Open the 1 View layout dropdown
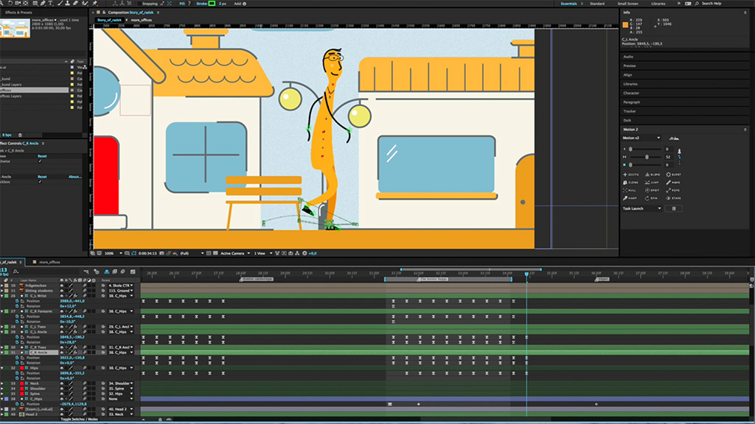 pyautogui.click(x=262, y=253)
